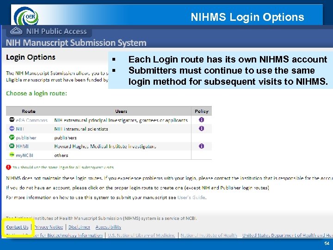Open policy info for eRA Commons row
The width and height of the screenshot is (333, 250).
point(201,120)
